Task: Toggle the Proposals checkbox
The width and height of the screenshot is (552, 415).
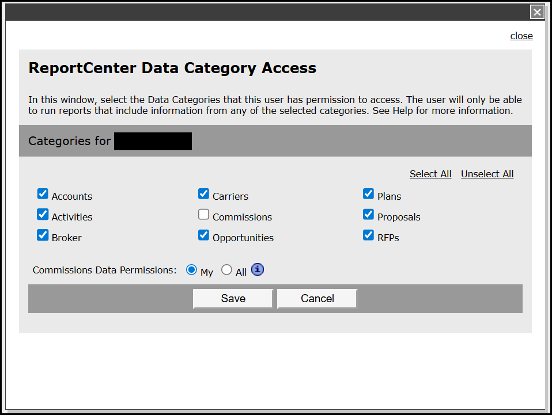Action: coord(368,214)
